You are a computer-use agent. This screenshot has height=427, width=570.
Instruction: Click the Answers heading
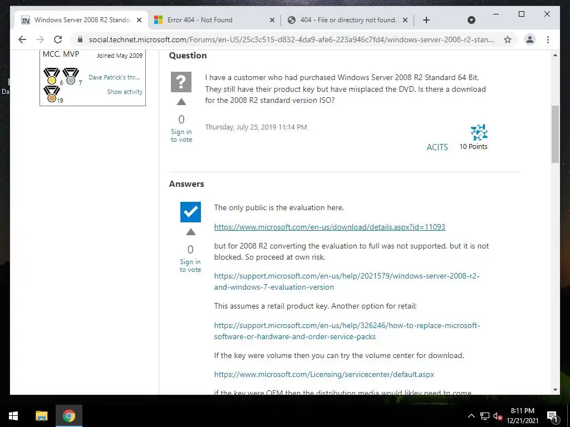coord(186,184)
